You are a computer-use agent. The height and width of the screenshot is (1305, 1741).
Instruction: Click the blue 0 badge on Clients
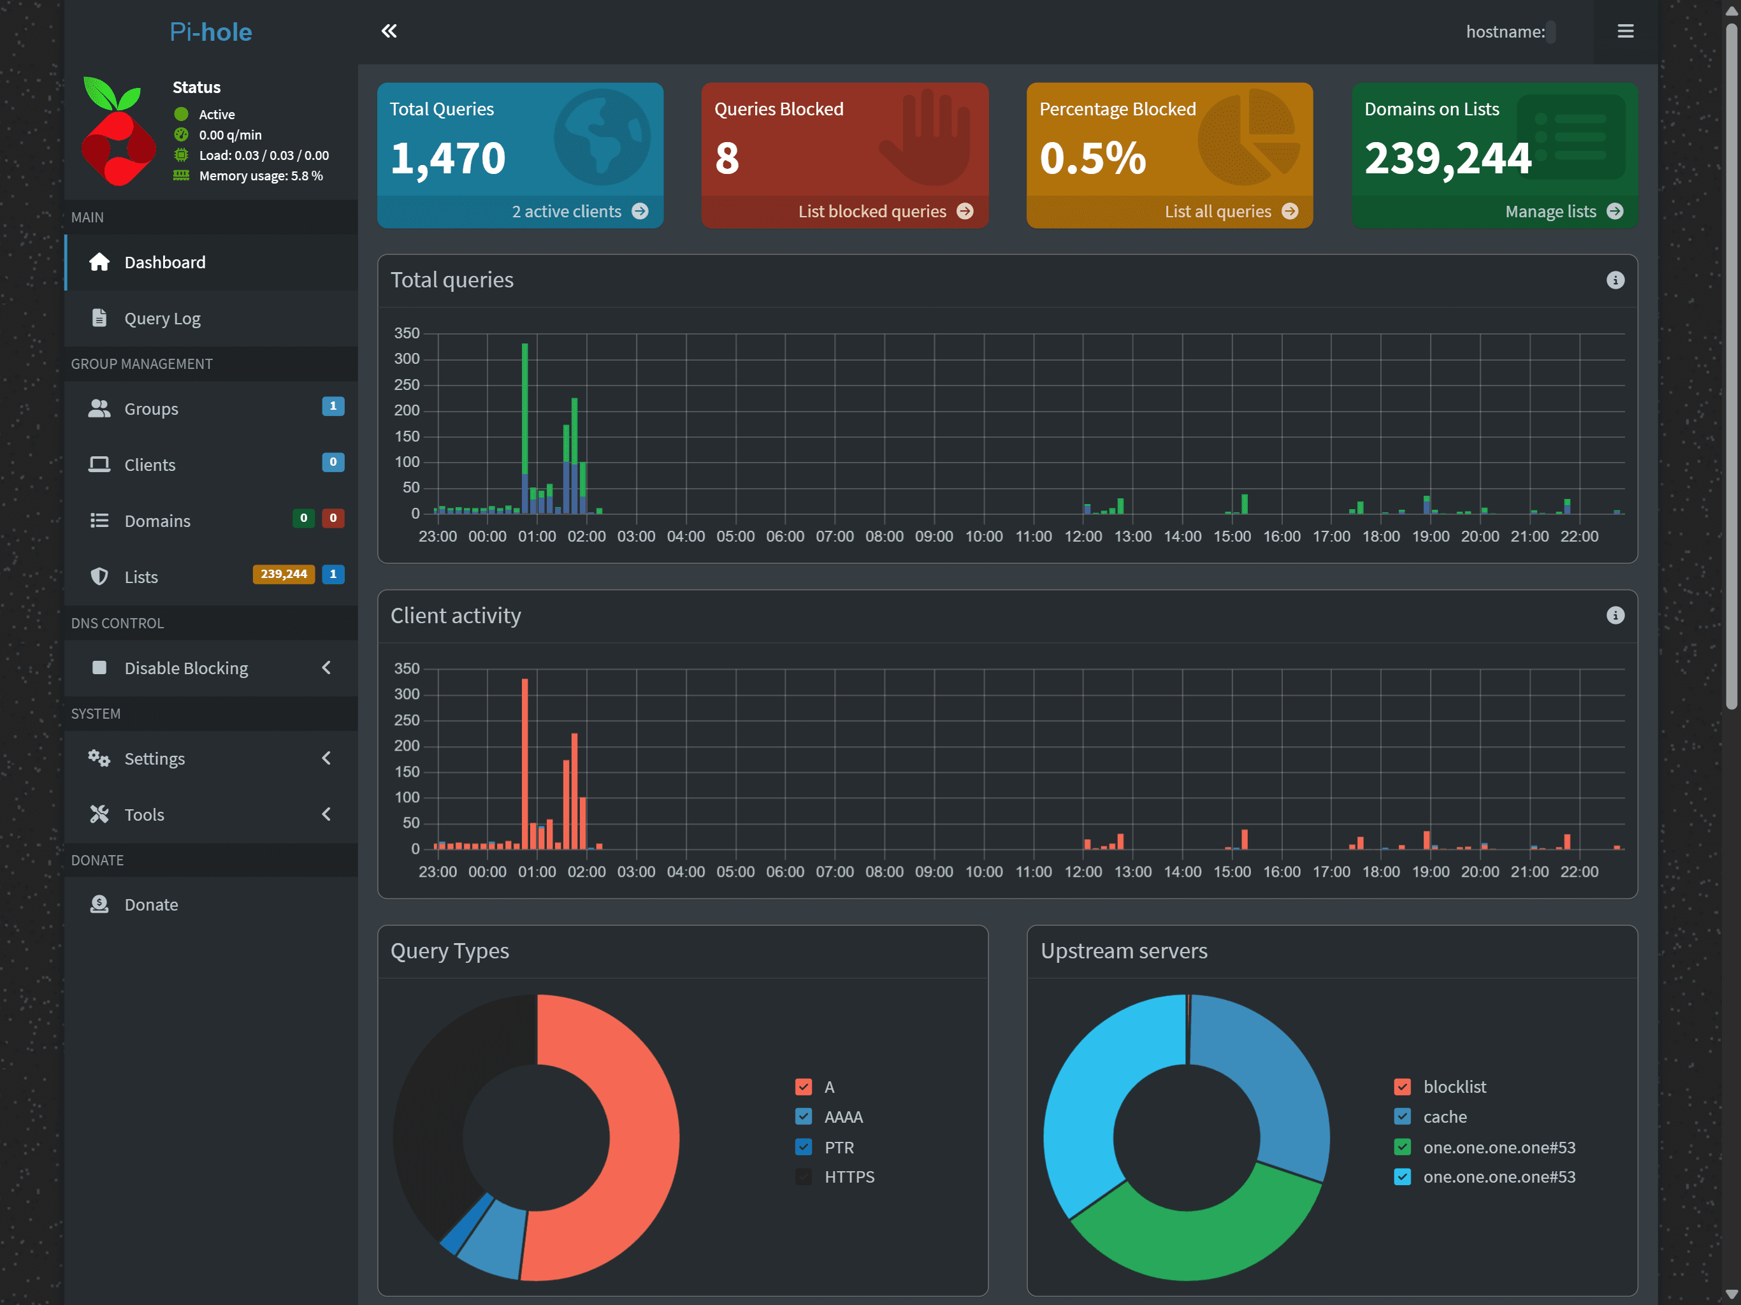coord(333,462)
